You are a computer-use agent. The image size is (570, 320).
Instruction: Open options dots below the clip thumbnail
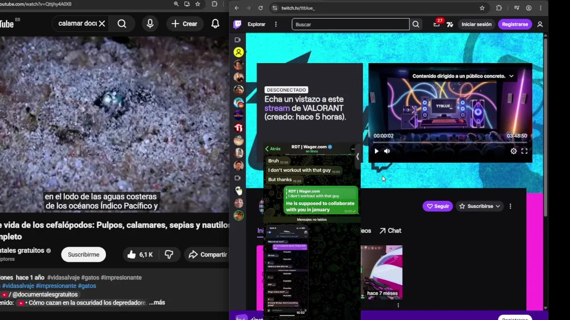[398, 305]
